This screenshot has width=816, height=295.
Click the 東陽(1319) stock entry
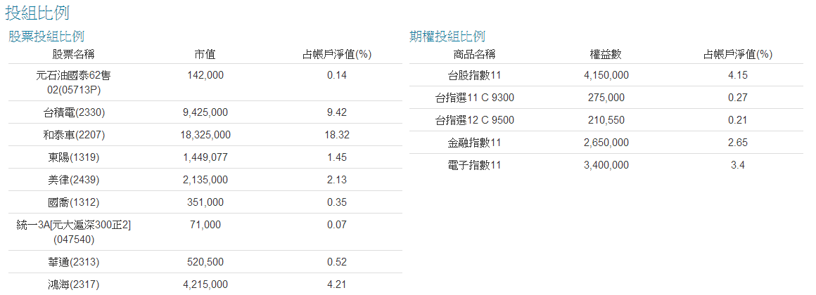point(73,157)
